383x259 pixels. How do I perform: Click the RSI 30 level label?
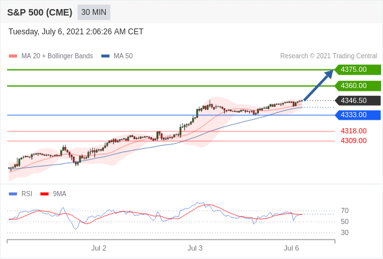(345, 232)
